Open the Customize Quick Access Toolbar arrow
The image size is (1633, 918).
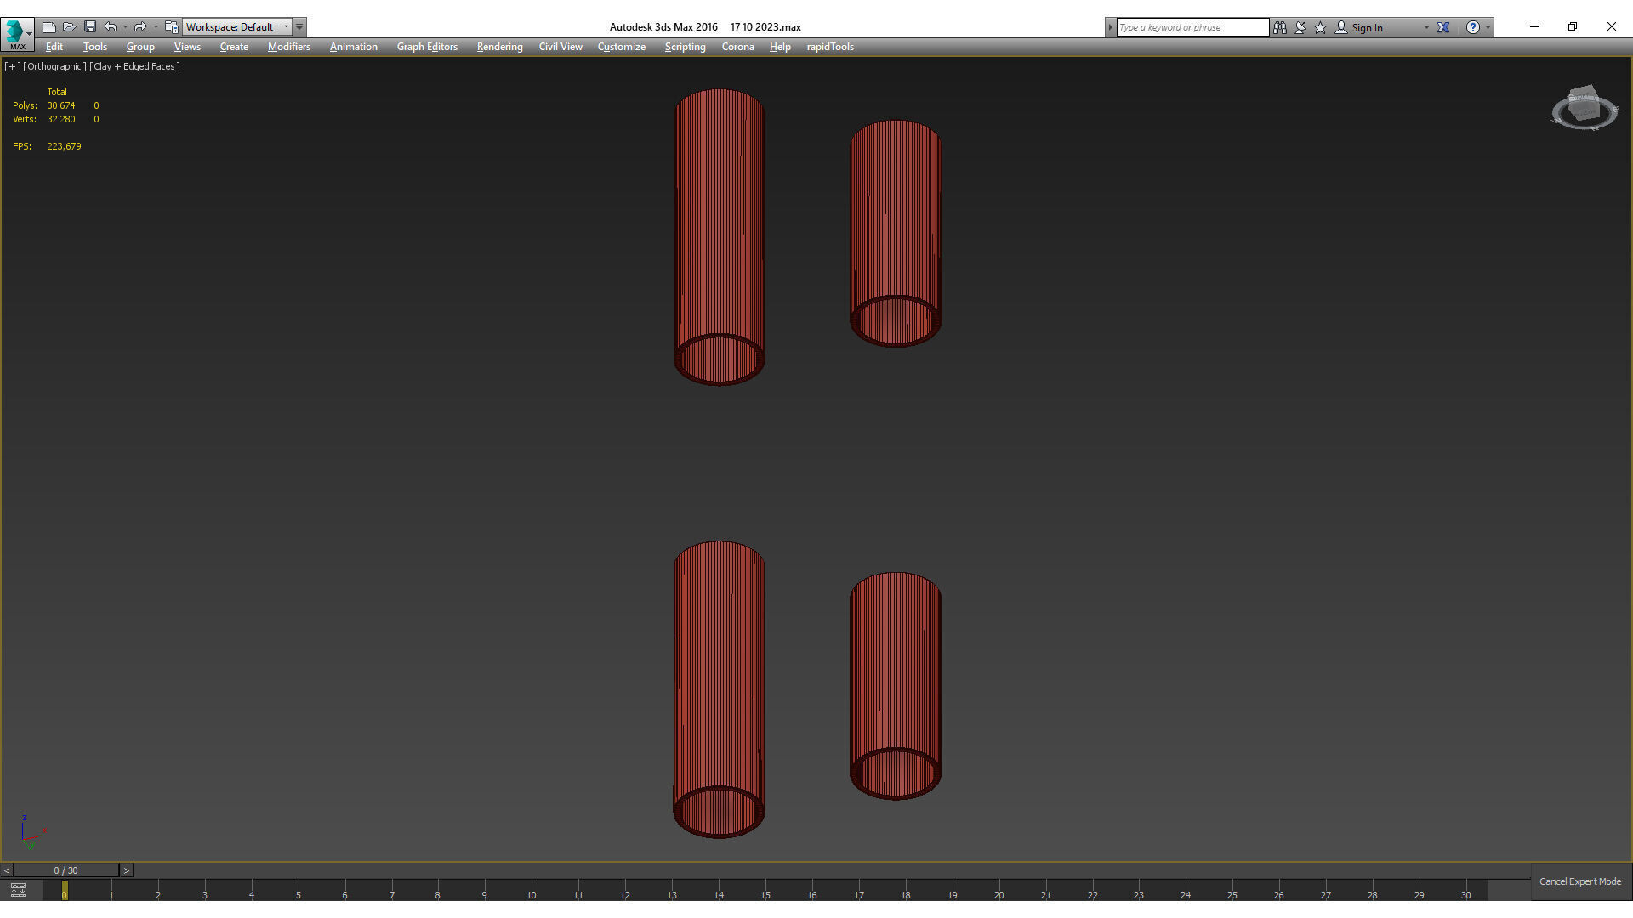click(299, 27)
